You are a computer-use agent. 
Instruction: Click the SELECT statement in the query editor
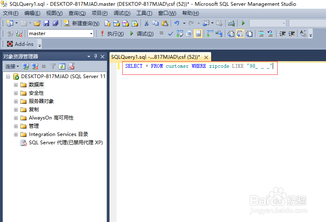coord(199,66)
